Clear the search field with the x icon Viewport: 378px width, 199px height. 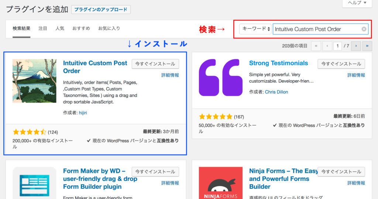[364, 29]
